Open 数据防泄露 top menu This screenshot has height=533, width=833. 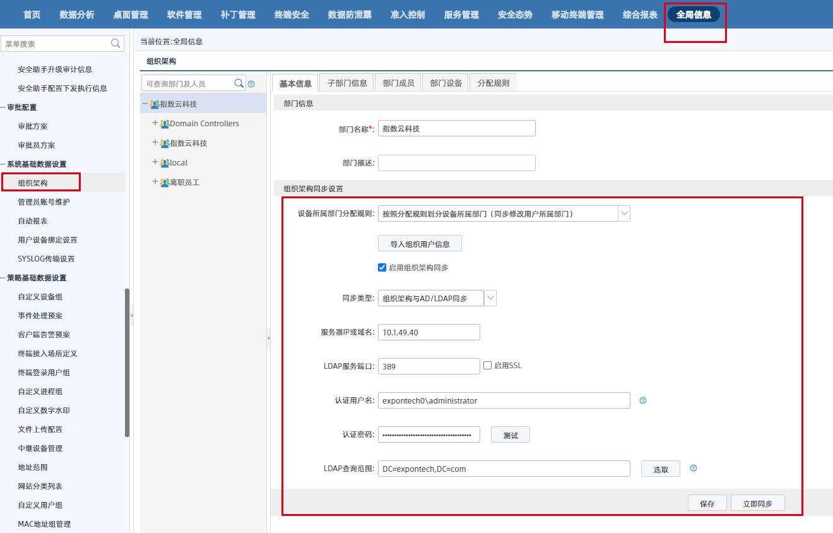[350, 15]
